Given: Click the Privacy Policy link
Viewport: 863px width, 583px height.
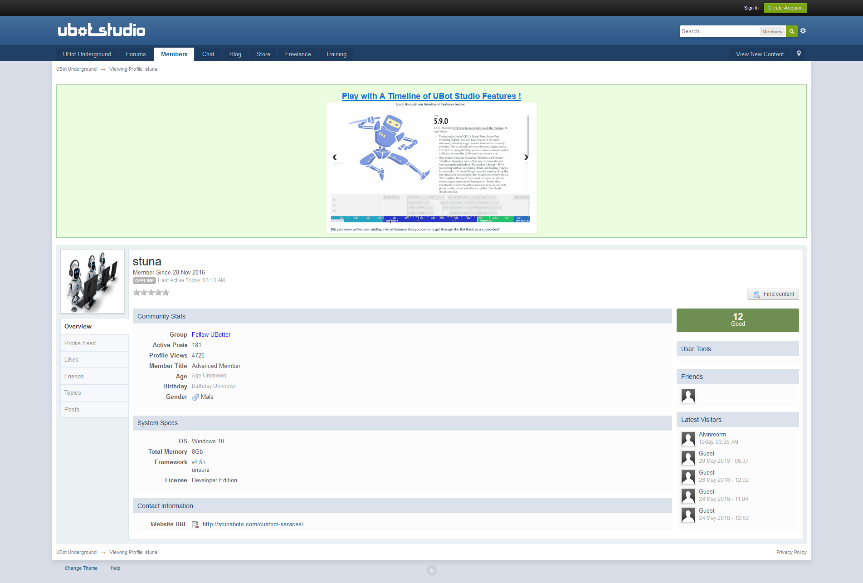Looking at the screenshot, I should 791,553.
